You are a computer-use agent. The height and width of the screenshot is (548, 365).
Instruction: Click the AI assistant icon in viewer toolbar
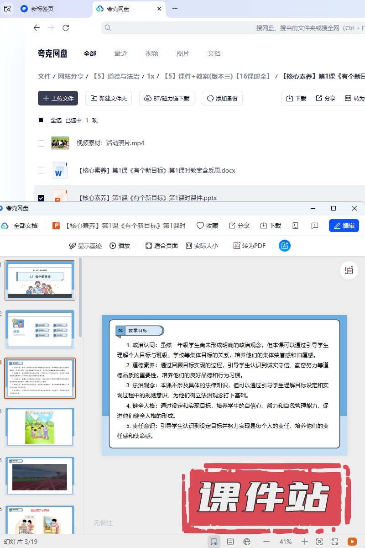click(285, 246)
